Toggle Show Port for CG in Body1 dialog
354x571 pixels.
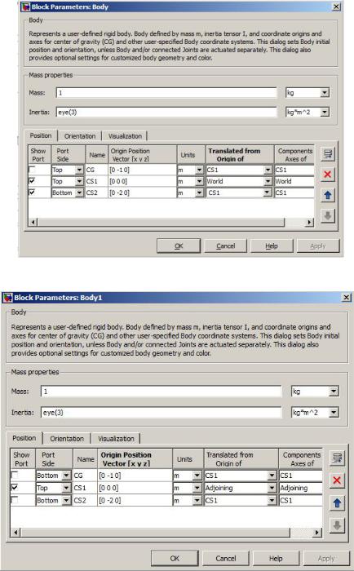pos(15,475)
